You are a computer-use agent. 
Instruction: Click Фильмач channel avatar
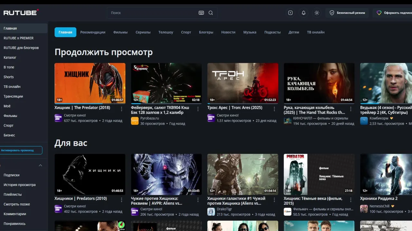click(287, 211)
